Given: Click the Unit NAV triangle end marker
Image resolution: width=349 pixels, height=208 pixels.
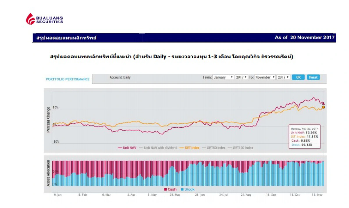Looking at the screenshot, I should click(x=323, y=103).
